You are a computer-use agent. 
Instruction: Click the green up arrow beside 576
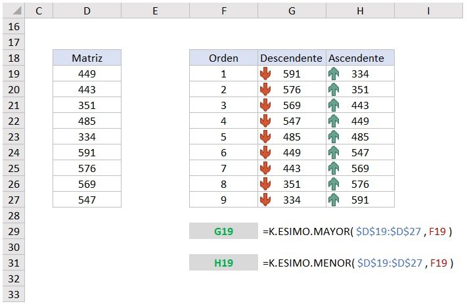tap(334, 184)
